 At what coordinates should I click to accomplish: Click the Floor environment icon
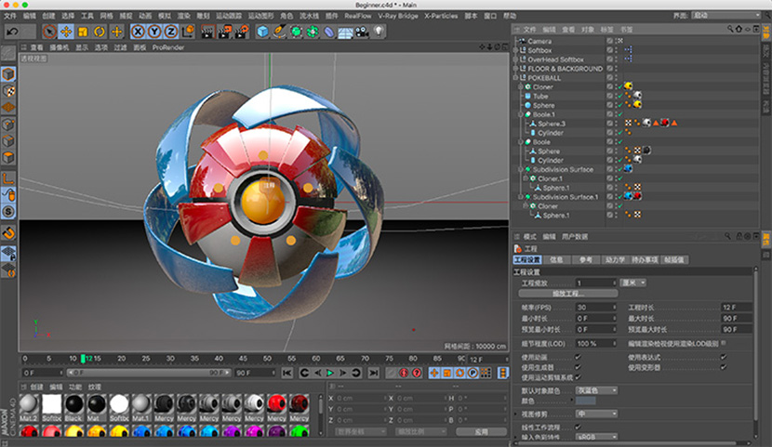coord(345,32)
